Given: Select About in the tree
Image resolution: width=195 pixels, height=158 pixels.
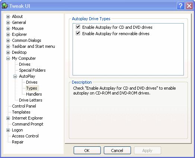Looking at the screenshot, I should coord(17,16).
